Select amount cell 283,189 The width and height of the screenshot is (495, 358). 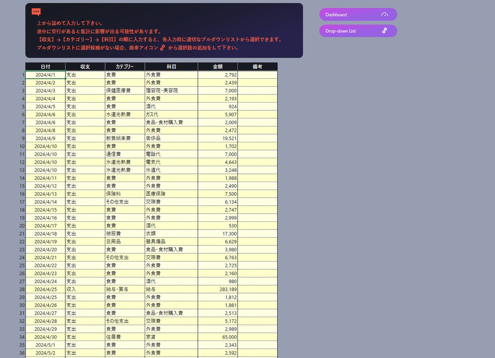[218, 289]
